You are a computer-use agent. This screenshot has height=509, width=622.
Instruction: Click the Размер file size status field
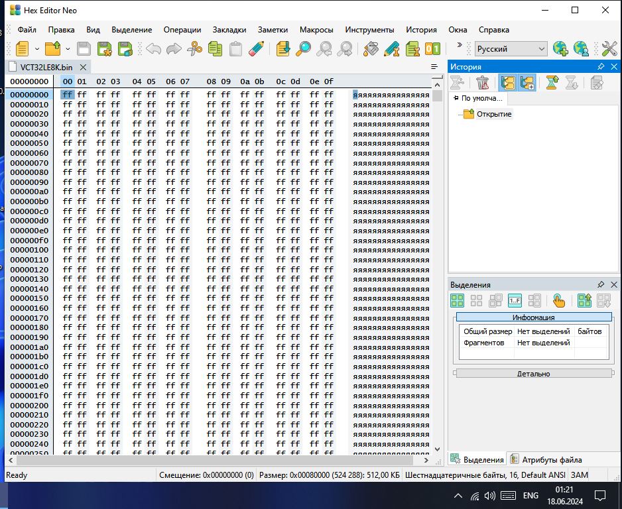pos(330,475)
